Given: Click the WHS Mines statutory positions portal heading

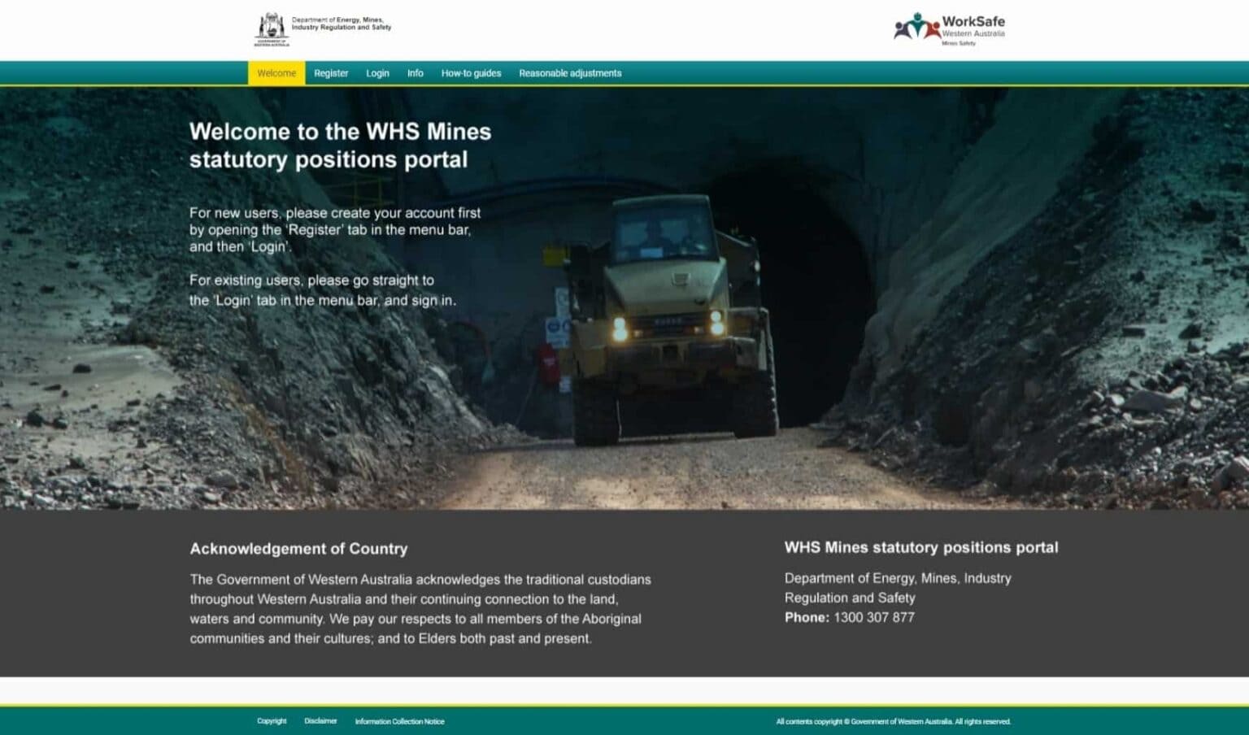Looking at the screenshot, I should pos(921,547).
